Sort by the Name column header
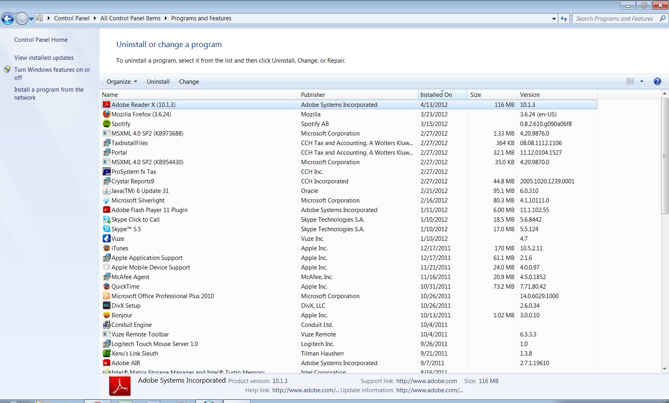The width and height of the screenshot is (669, 403). [x=199, y=94]
